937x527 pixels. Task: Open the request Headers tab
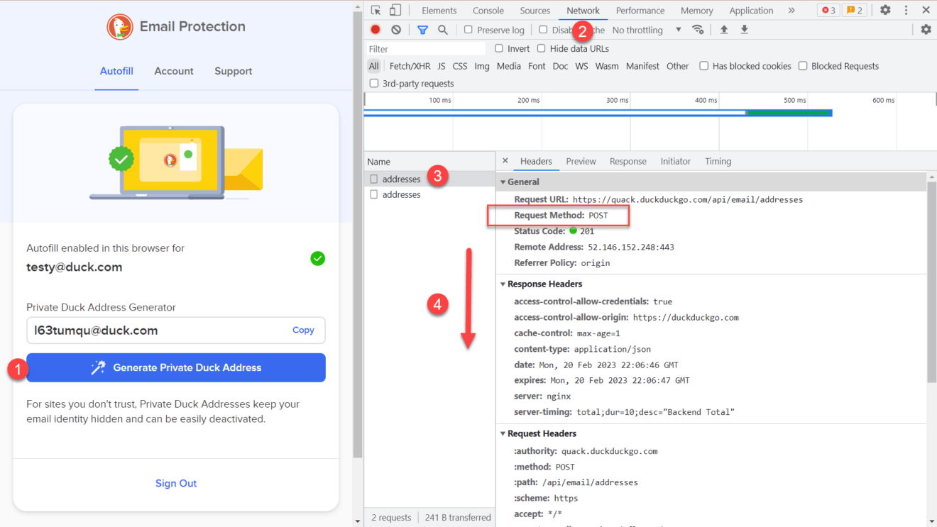(x=536, y=161)
